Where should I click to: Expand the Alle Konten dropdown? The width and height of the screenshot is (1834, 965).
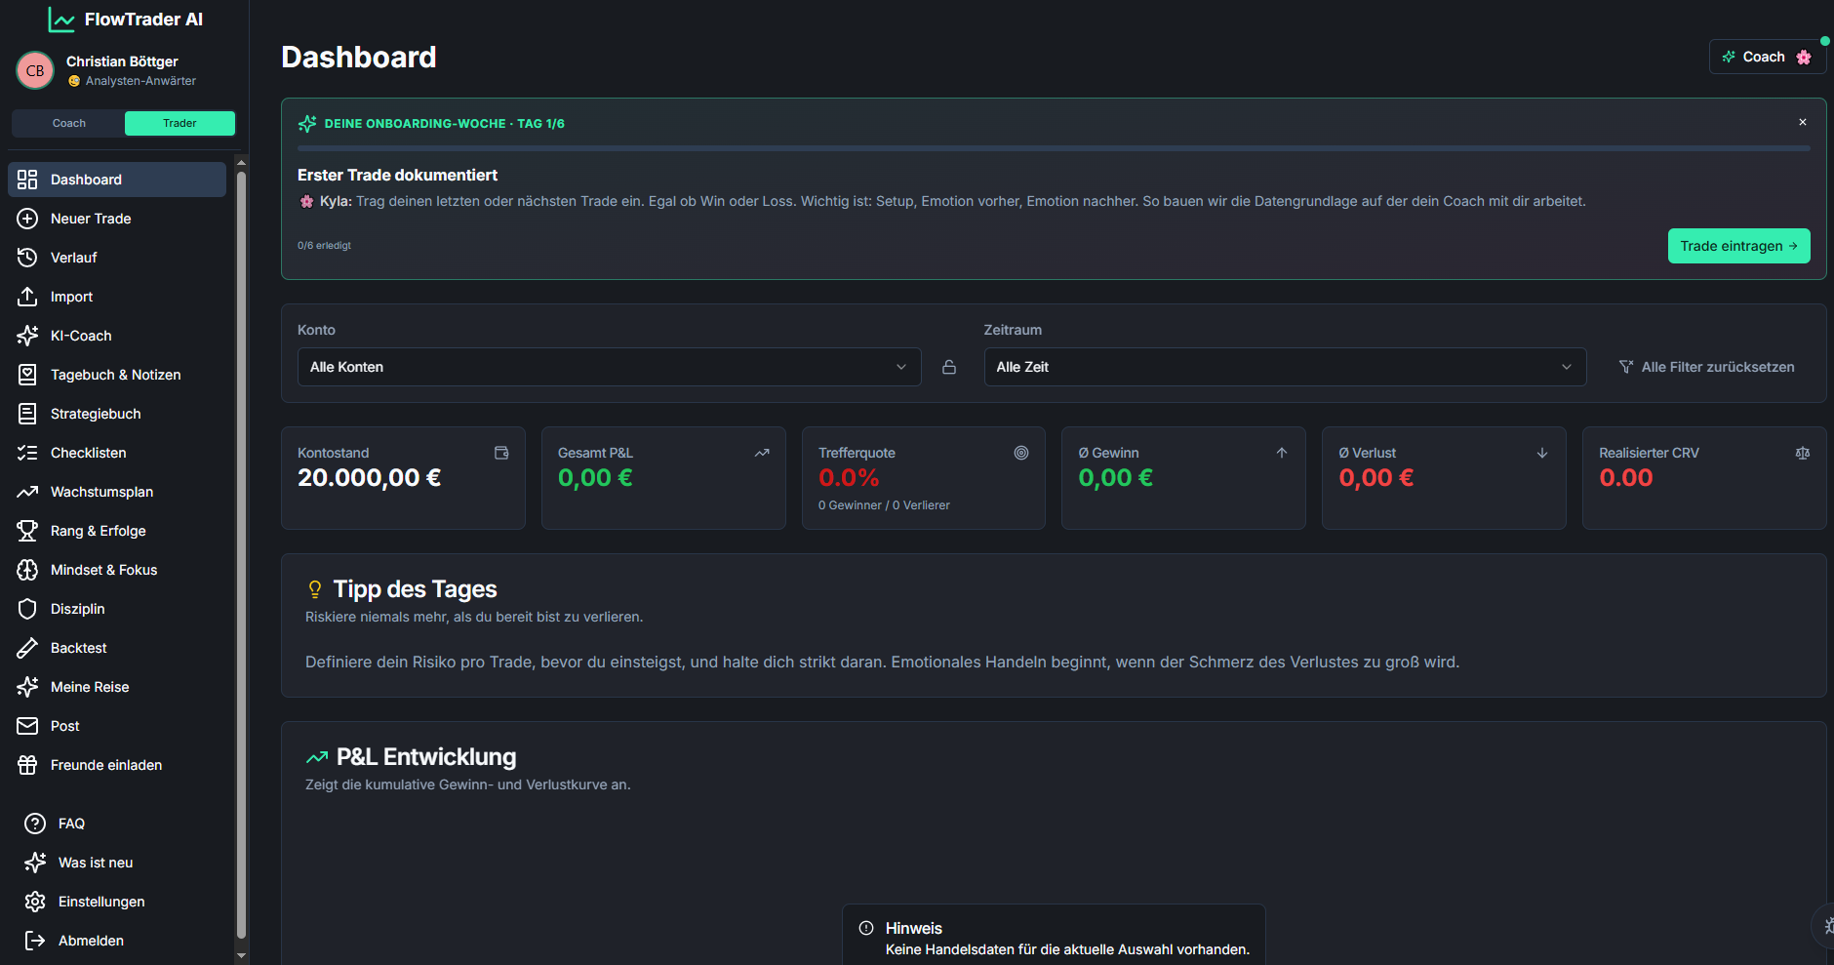click(609, 367)
